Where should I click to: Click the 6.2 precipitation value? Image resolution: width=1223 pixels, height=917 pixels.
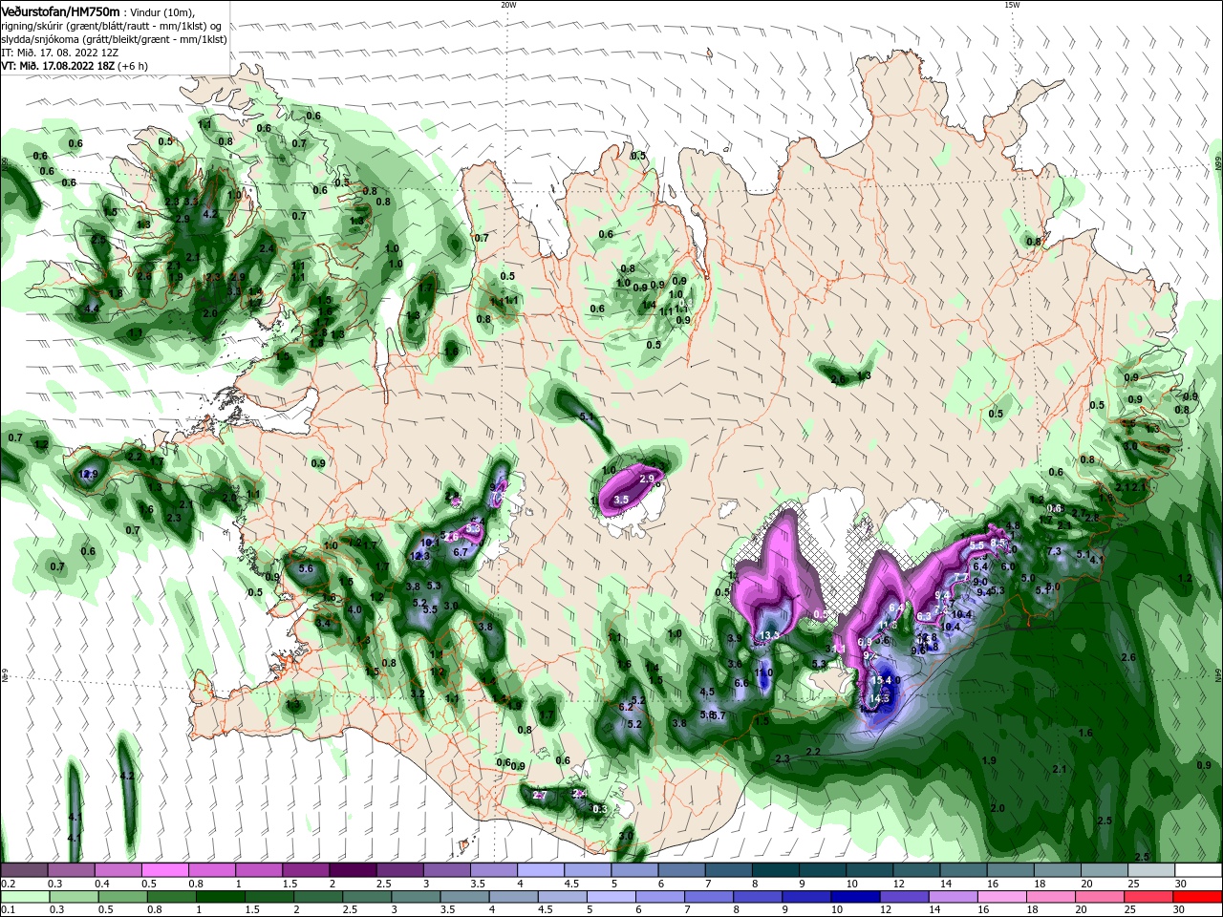tap(627, 707)
